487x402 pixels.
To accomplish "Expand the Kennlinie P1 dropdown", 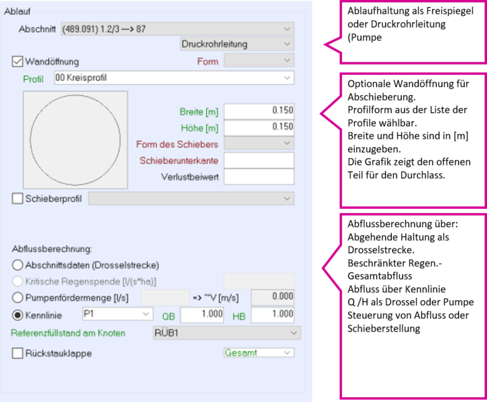I will point(147,314).
